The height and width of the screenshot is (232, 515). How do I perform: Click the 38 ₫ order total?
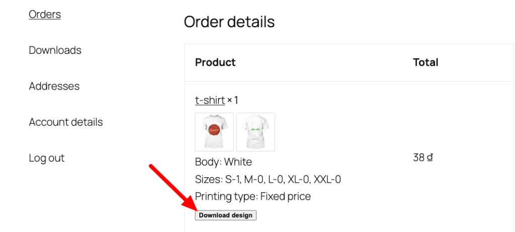pos(423,157)
